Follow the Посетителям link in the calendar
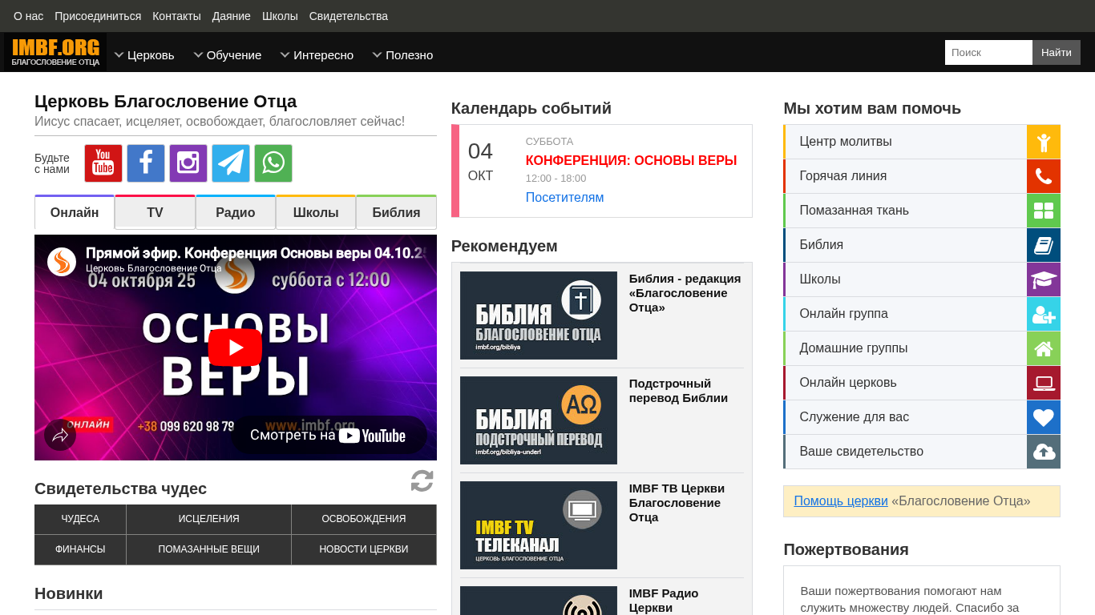Screen dimensions: 1095x615 564,197
